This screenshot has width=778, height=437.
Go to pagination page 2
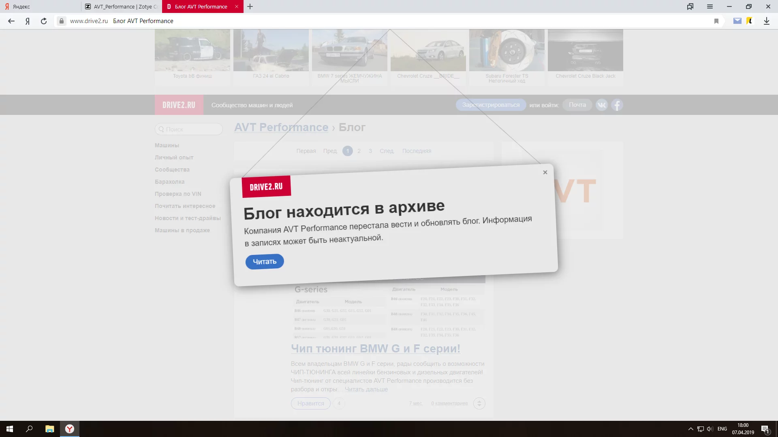coord(359,151)
